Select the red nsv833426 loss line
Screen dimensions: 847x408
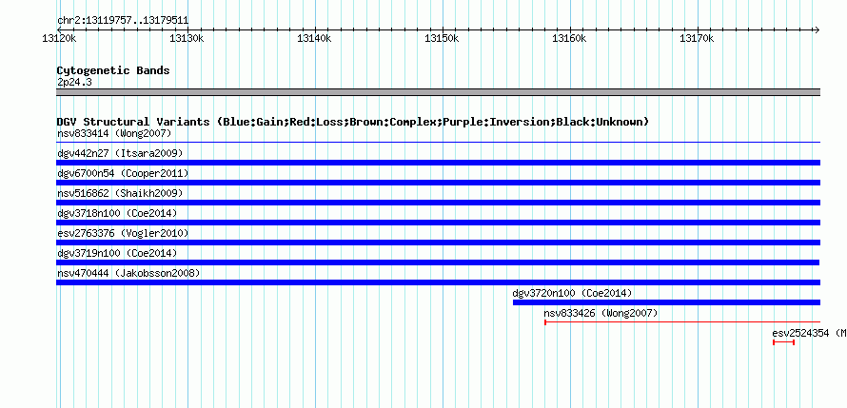click(x=682, y=322)
